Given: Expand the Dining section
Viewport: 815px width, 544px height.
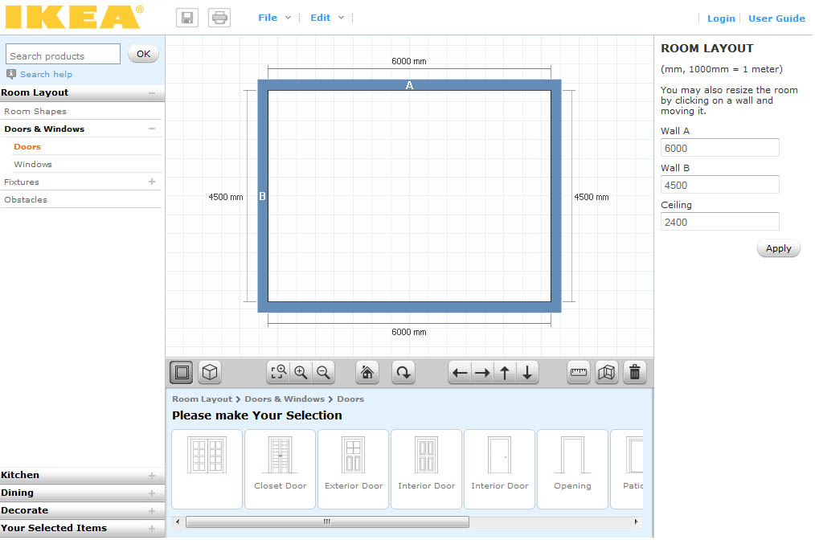Looking at the screenshot, I should [x=152, y=493].
